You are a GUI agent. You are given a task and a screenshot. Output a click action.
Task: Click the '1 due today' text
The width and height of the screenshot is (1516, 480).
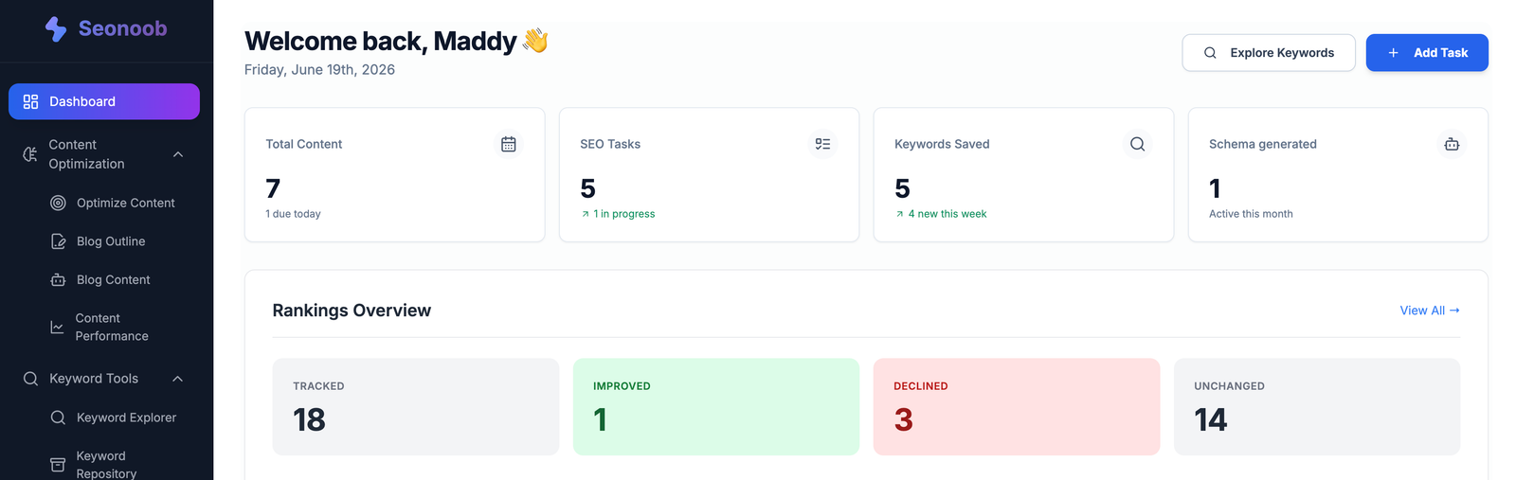[x=293, y=214]
